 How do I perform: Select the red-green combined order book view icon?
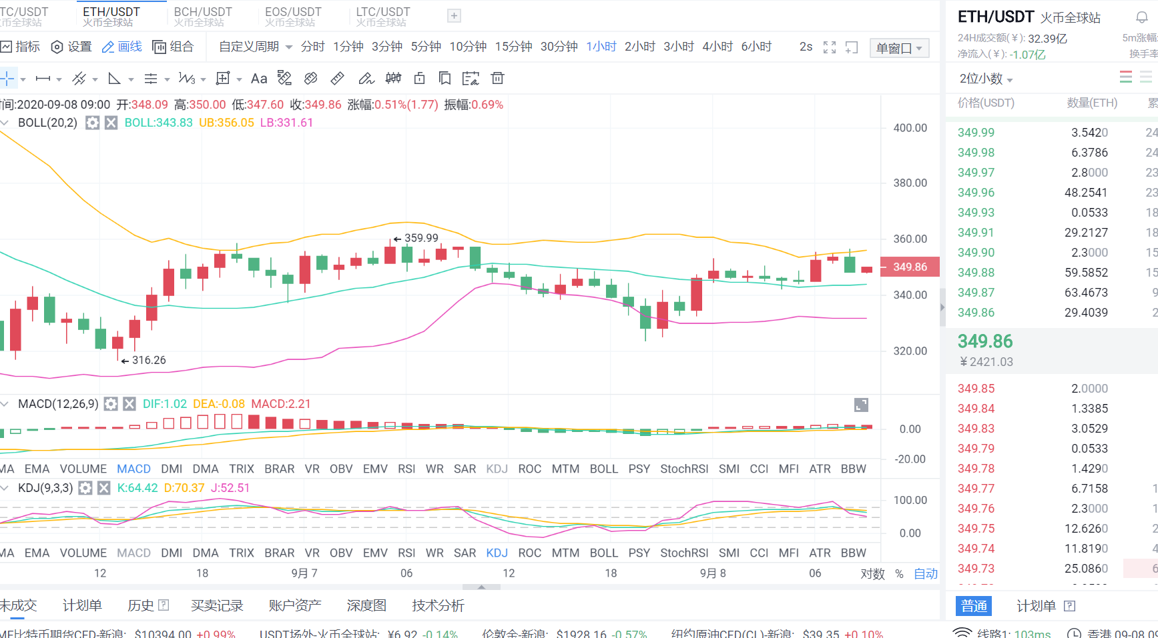pyautogui.click(x=1126, y=78)
